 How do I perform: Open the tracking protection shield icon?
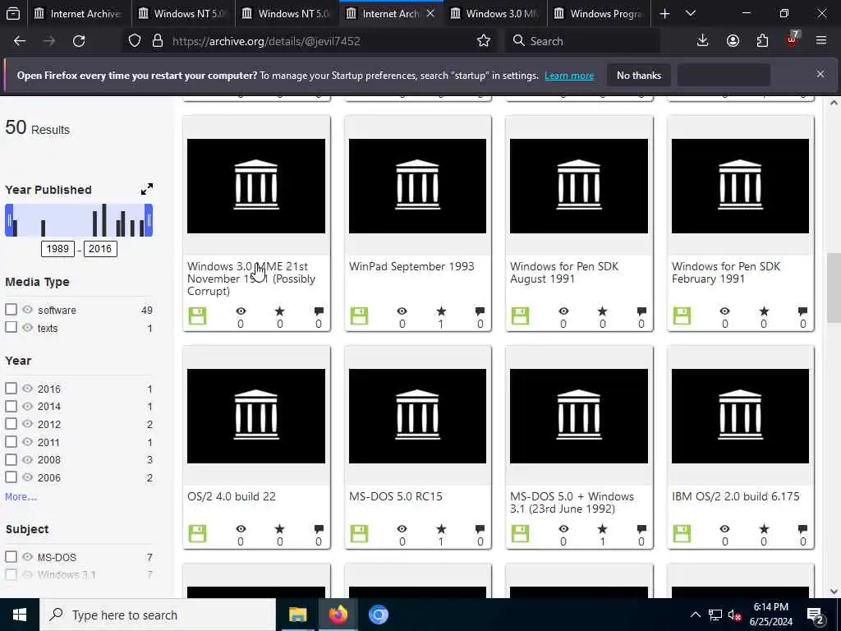click(135, 41)
